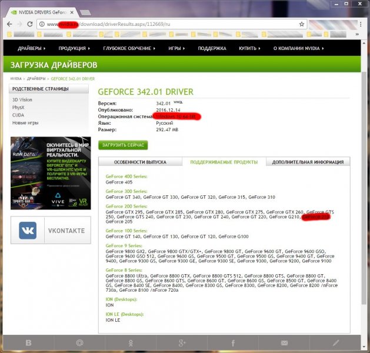Share via Mail.ru @ icon
Image resolution: width=370 pixels, height=353 pixels.
[x=79, y=342]
